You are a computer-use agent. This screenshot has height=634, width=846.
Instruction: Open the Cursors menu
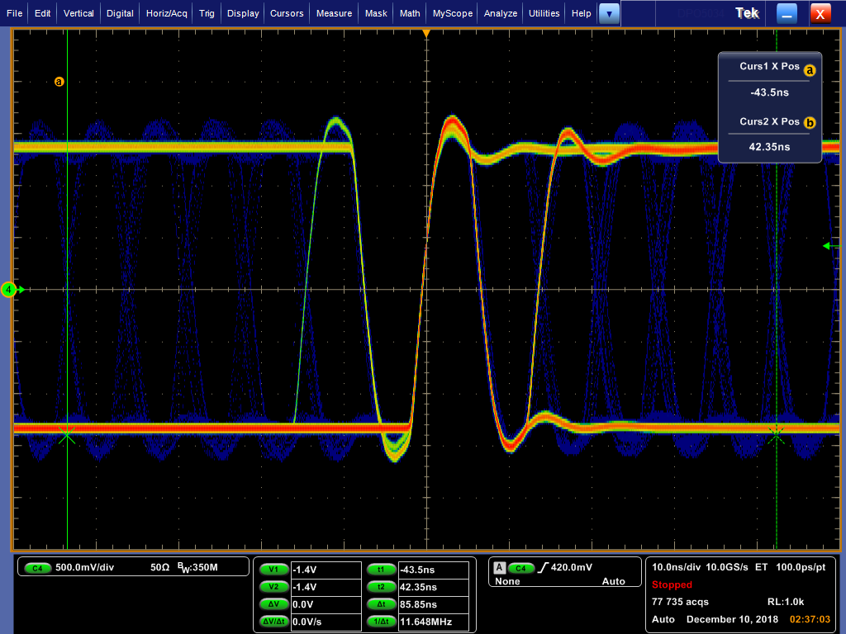coord(288,13)
